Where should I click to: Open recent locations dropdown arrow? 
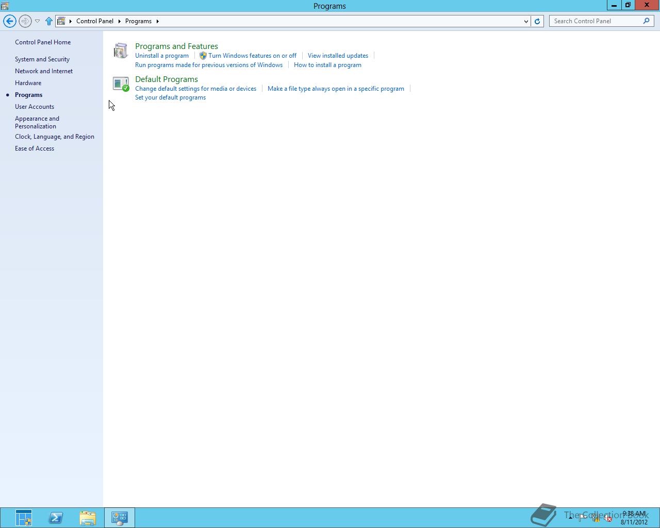pos(37,21)
